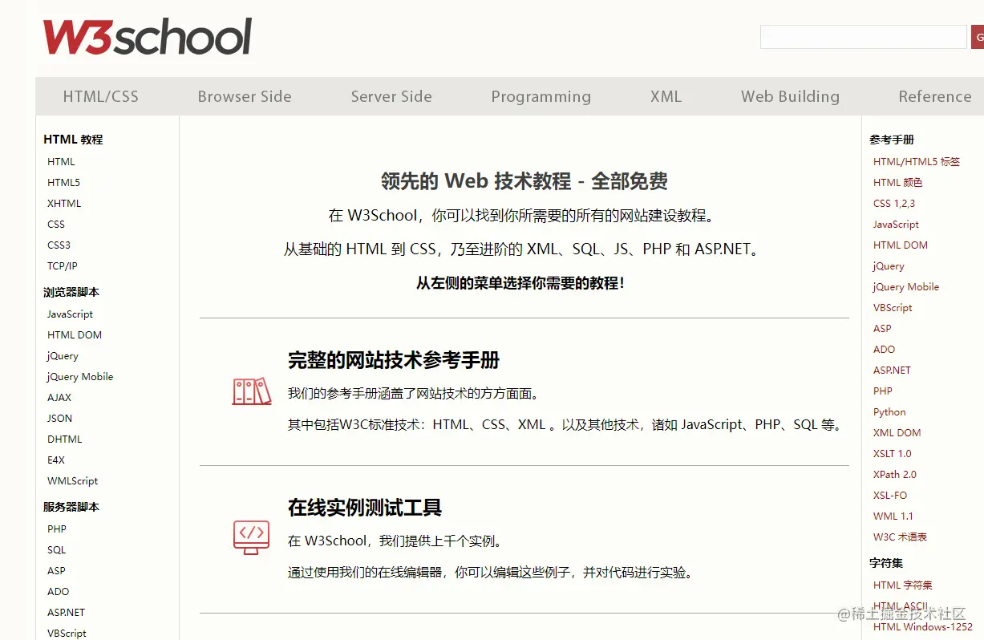984x640 pixels.
Task: Open ASP tutorial in left sidebar
Action: tap(56, 570)
